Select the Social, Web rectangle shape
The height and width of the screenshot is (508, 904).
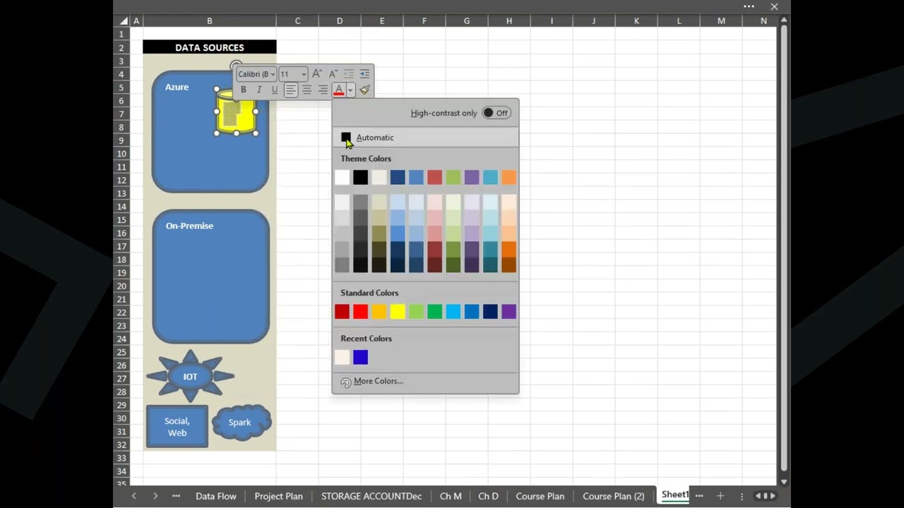177,426
